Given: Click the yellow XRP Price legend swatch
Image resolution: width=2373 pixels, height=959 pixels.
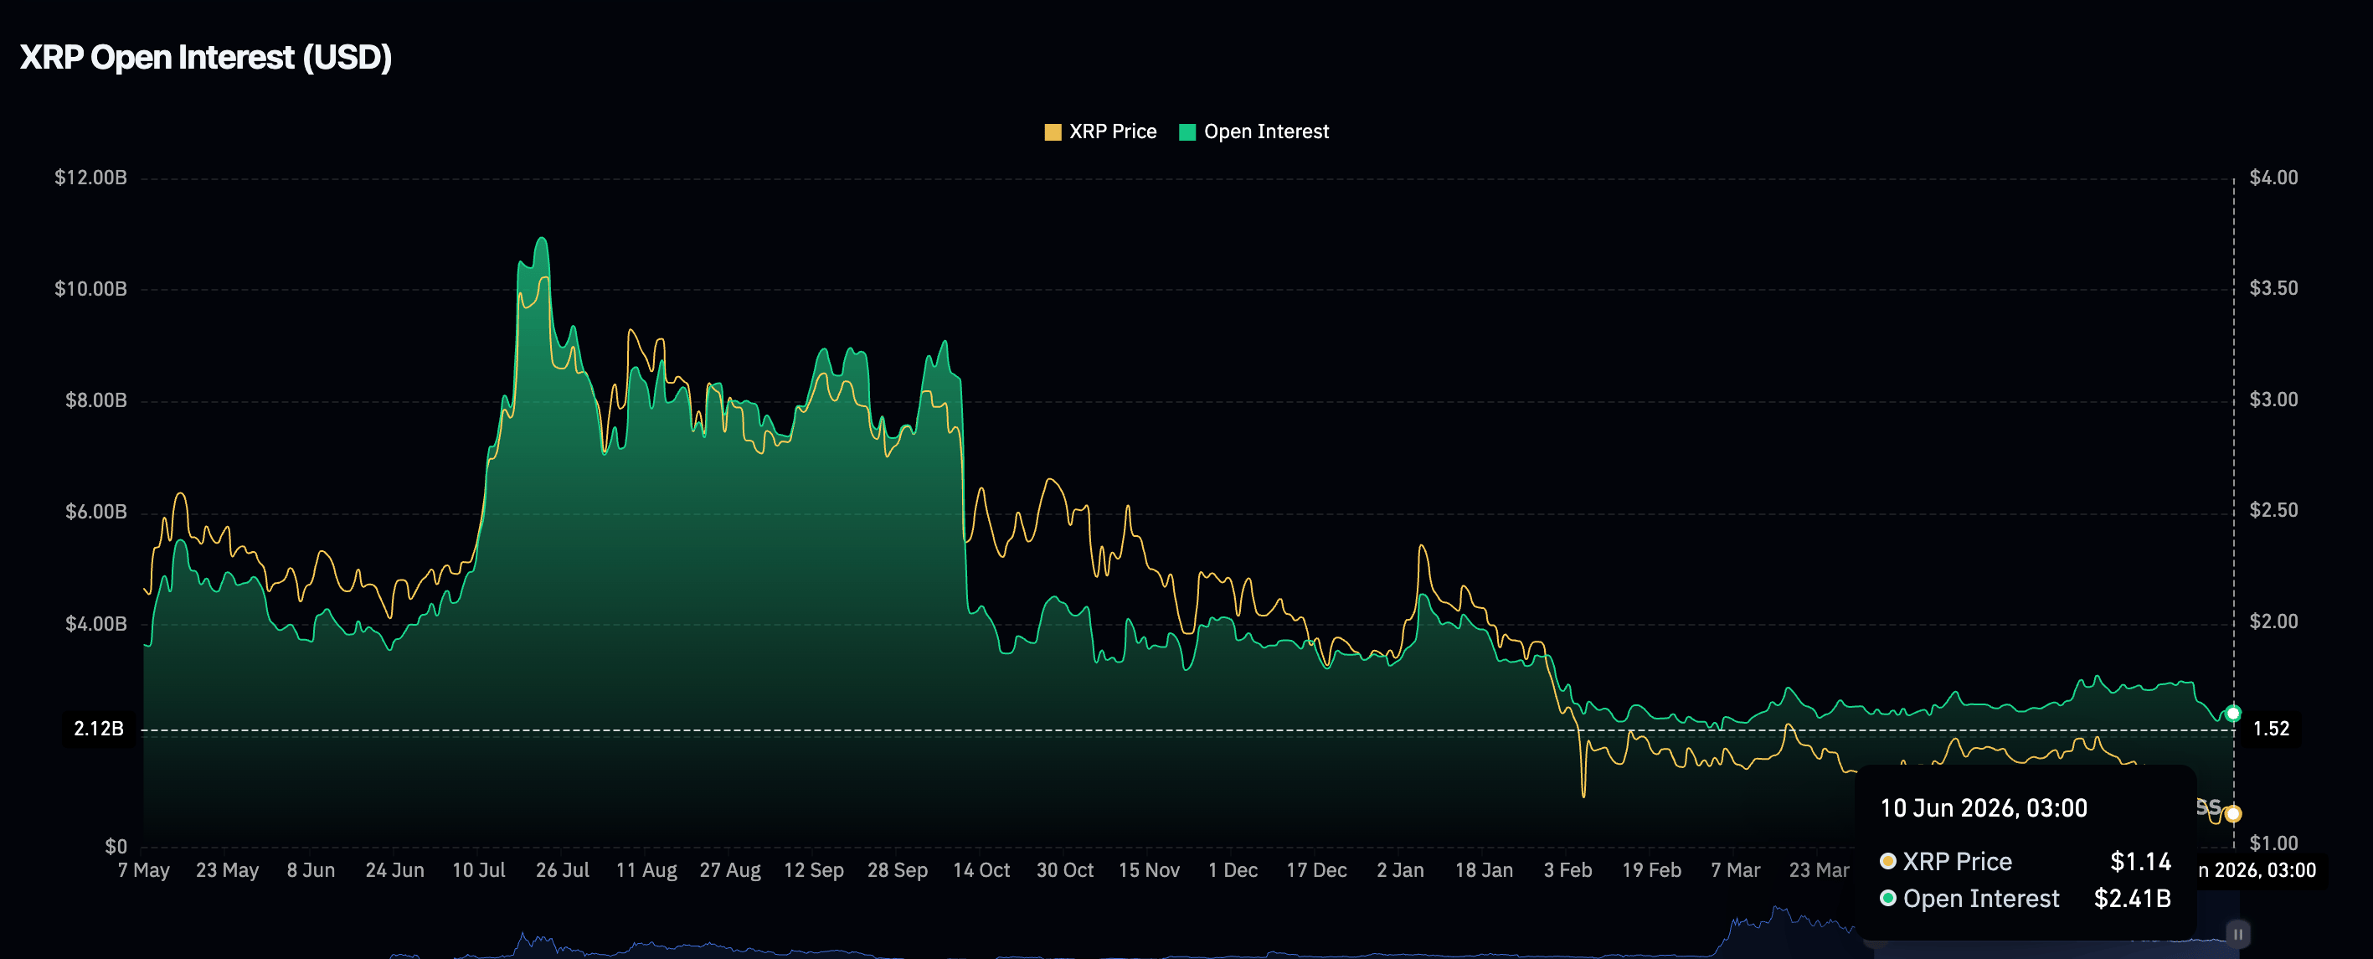Looking at the screenshot, I should pyautogui.click(x=1053, y=131).
